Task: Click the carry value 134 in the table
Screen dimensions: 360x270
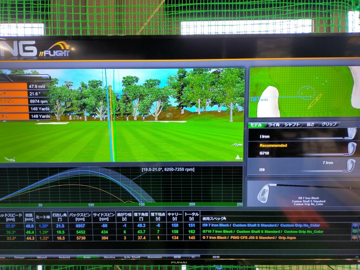Action: pyautogui.click(x=175, y=238)
